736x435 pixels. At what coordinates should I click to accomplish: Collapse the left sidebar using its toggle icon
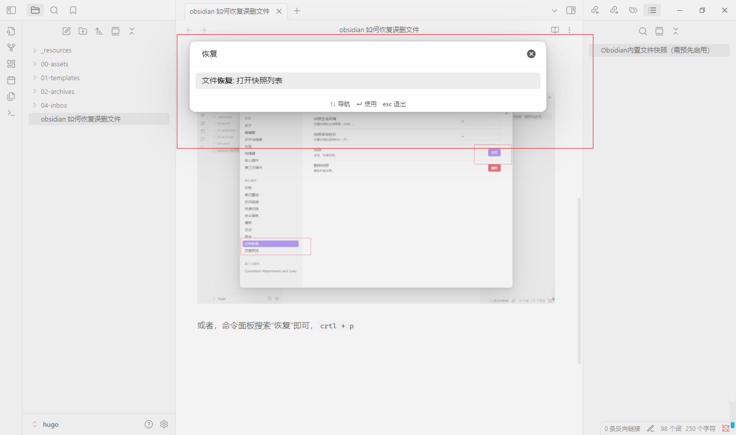click(11, 10)
